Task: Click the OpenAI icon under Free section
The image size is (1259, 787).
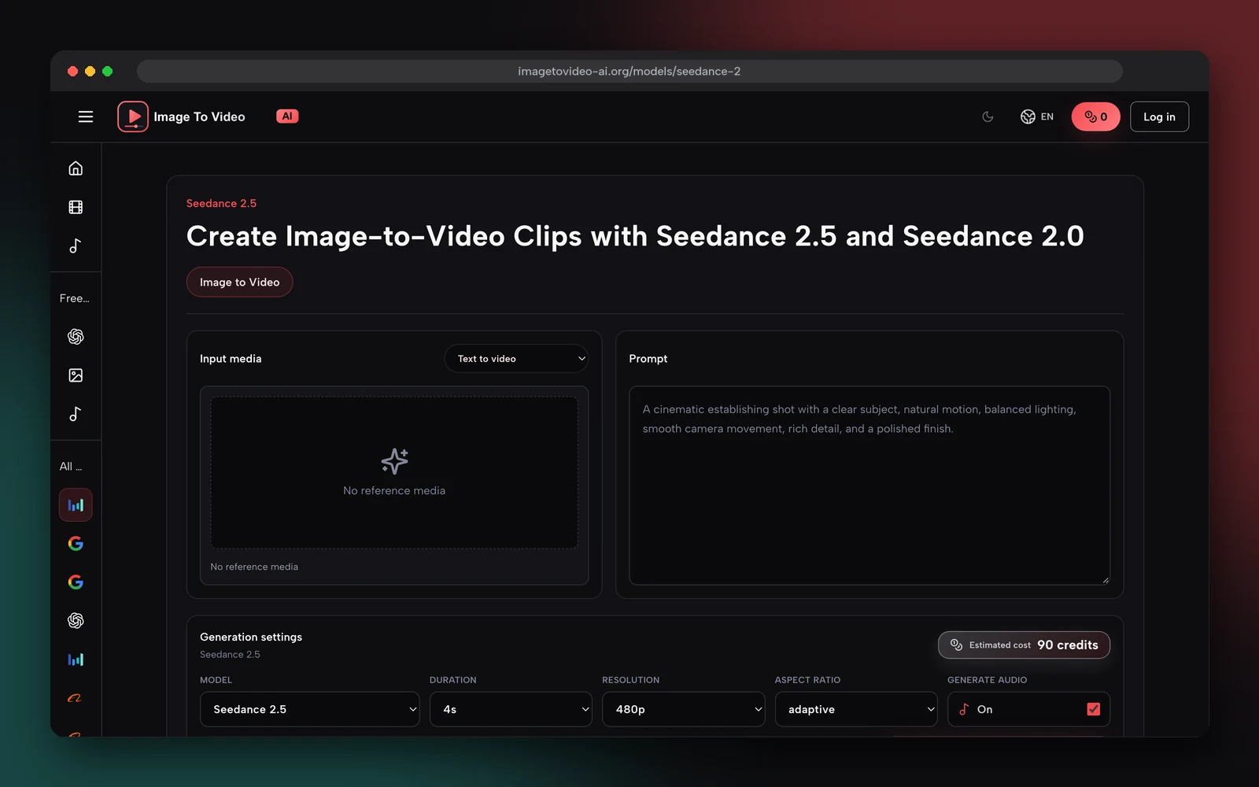Action: point(76,337)
